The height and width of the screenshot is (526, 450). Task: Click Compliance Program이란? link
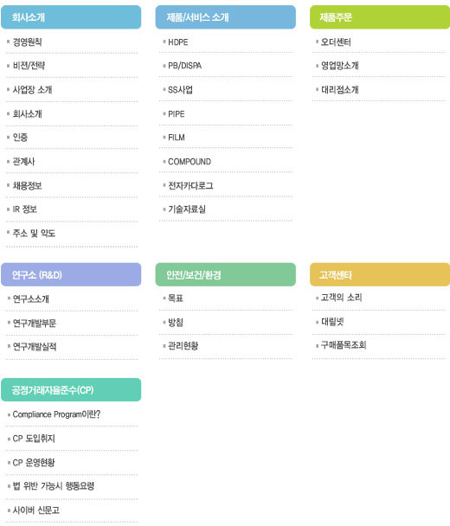point(56,414)
